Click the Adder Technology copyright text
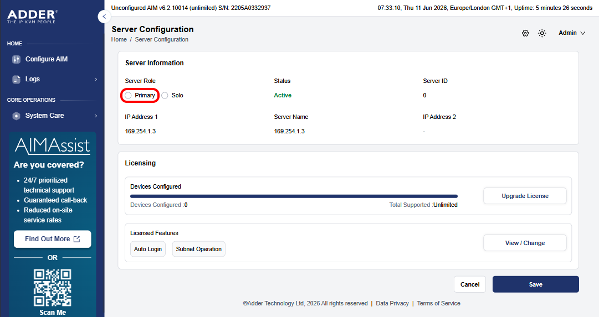This screenshot has height=317, width=599. click(x=305, y=303)
